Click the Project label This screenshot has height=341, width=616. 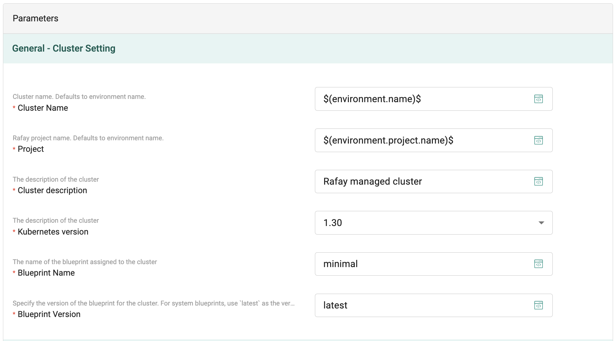click(x=31, y=149)
